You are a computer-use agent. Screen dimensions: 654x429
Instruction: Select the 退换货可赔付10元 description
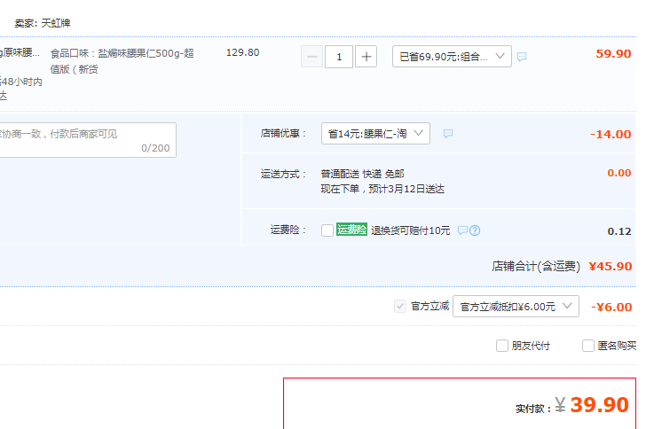coord(411,230)
